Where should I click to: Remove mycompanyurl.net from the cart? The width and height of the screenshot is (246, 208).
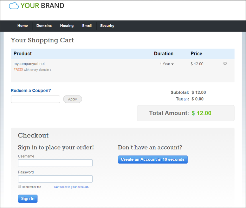pyautogui.click(x=225, y=63)
